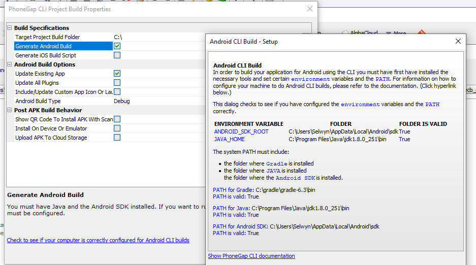476x265 pixels.
Task: Uncheck the Generate Android Build checkbox
Action: 117,46
